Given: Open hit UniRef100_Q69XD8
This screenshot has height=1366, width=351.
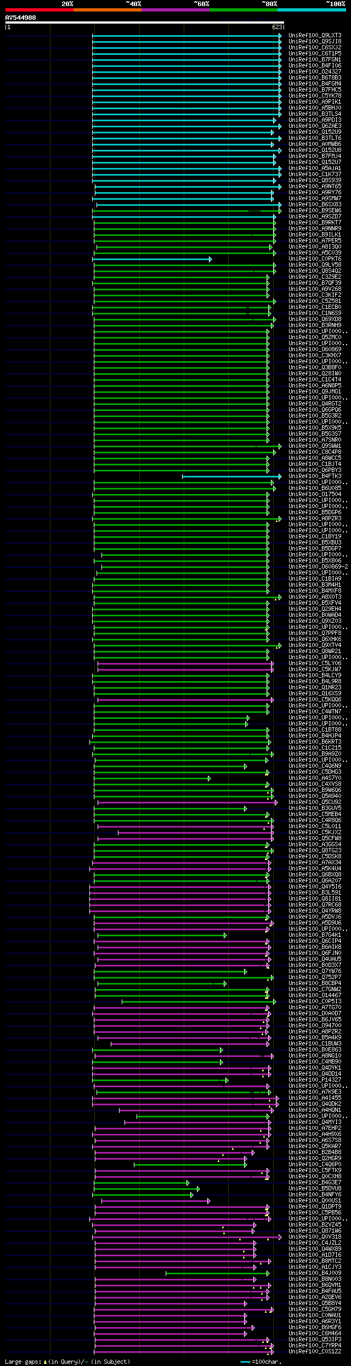Looking at the screenshot, I should [x=315, y=319].
